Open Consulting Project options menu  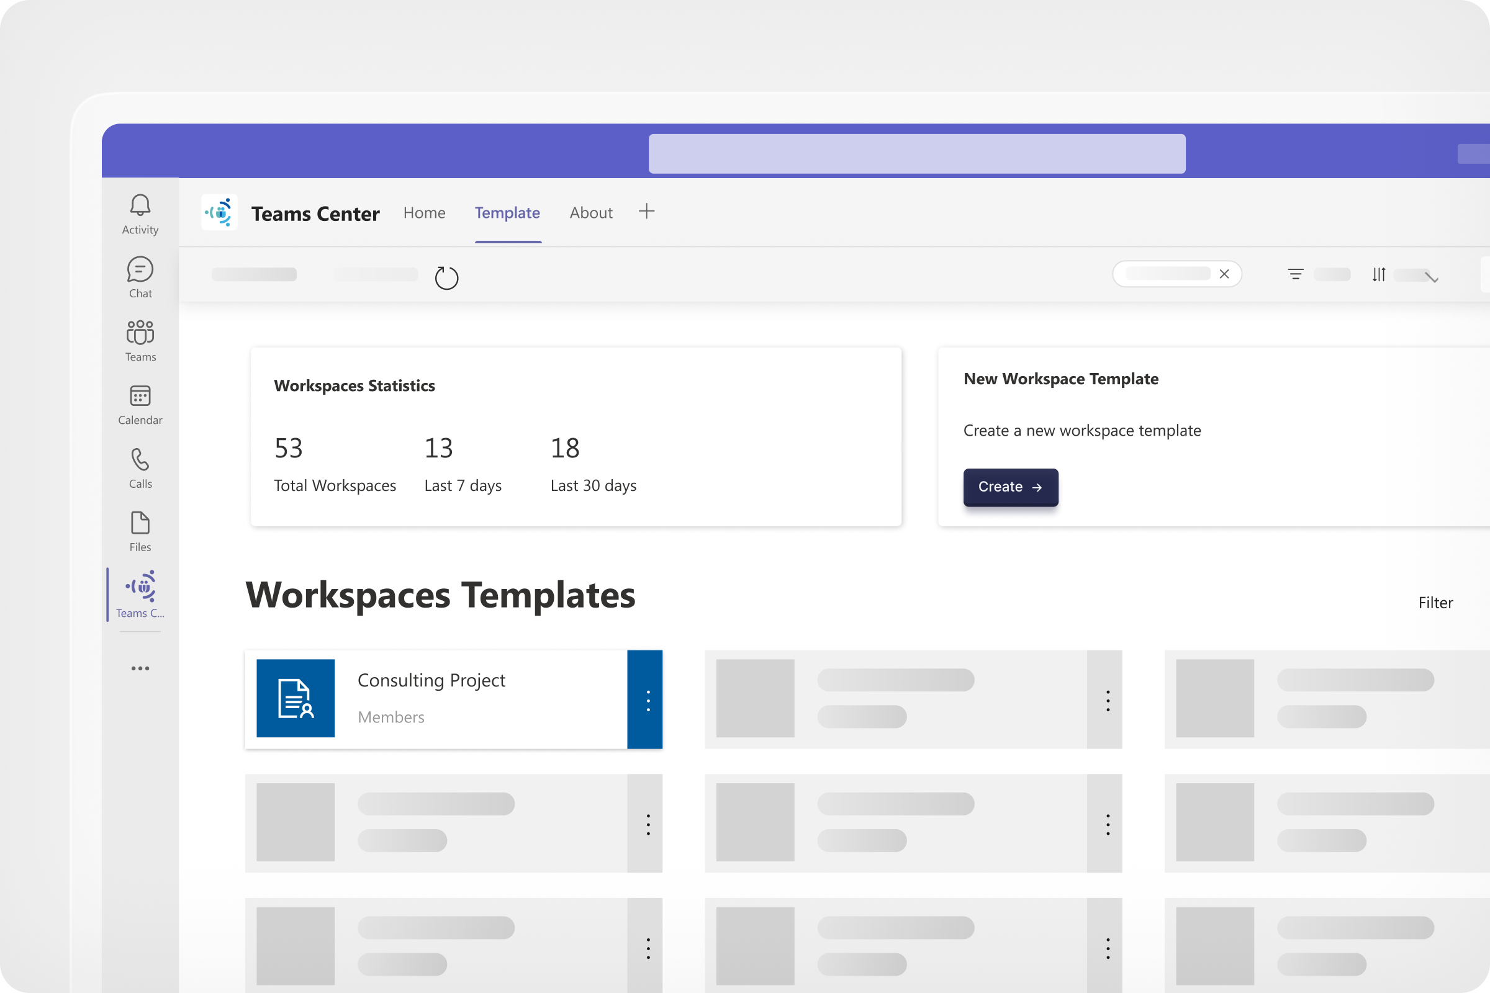[648, 700]
